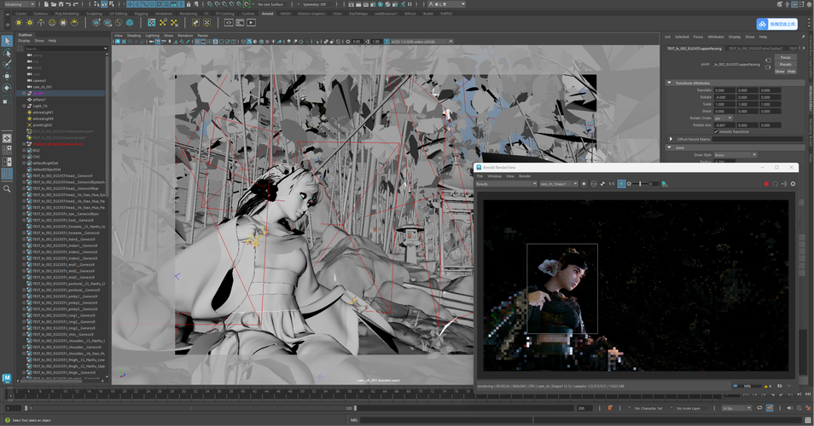Toggle crop region icon in Arnold RenderView
The image size is (814, 426).
621,184
